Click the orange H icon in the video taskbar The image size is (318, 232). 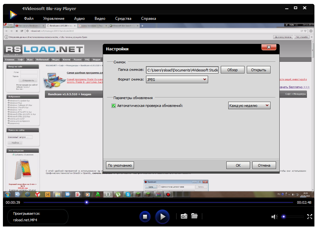(48, 195)
